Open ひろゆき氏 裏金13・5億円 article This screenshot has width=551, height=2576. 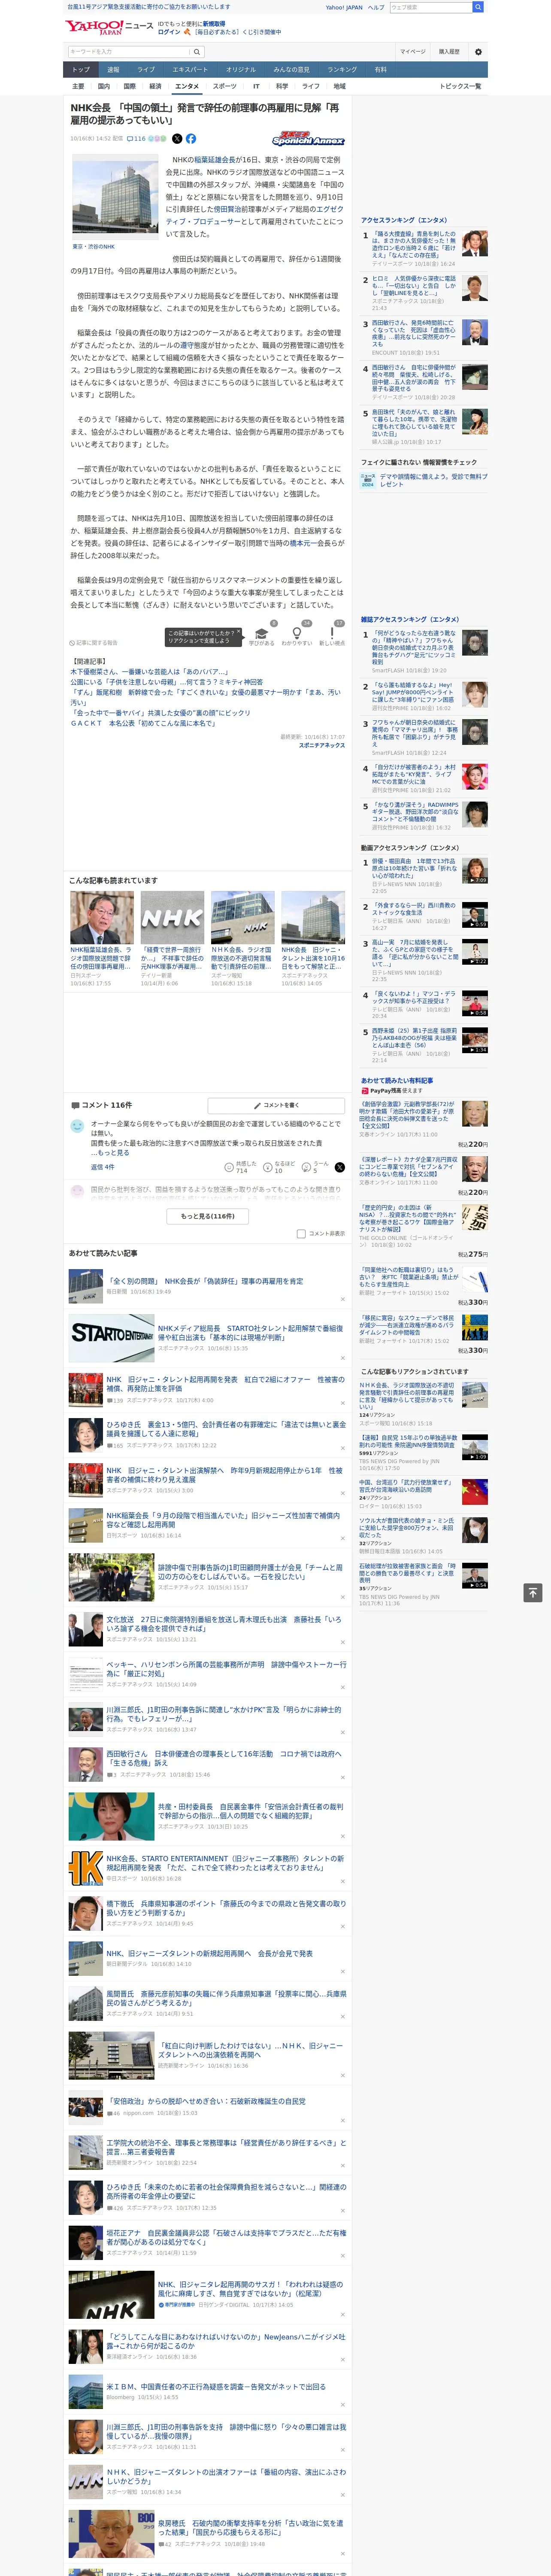click(x=226, y=1429)
